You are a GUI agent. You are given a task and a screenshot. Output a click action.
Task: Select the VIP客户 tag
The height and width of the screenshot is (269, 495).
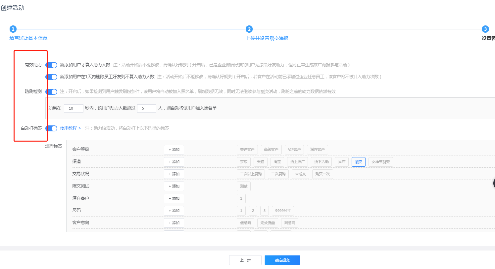click(x=294, y=150)
